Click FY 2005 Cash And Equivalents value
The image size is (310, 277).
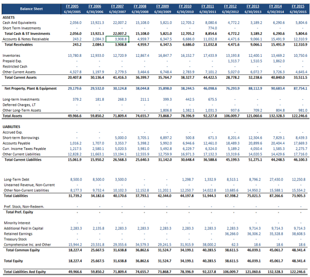(75, 23)
